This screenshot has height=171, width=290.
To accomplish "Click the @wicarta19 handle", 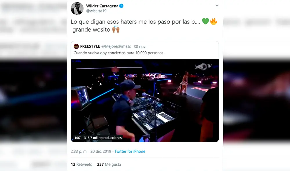I will [x=96, y=11].
